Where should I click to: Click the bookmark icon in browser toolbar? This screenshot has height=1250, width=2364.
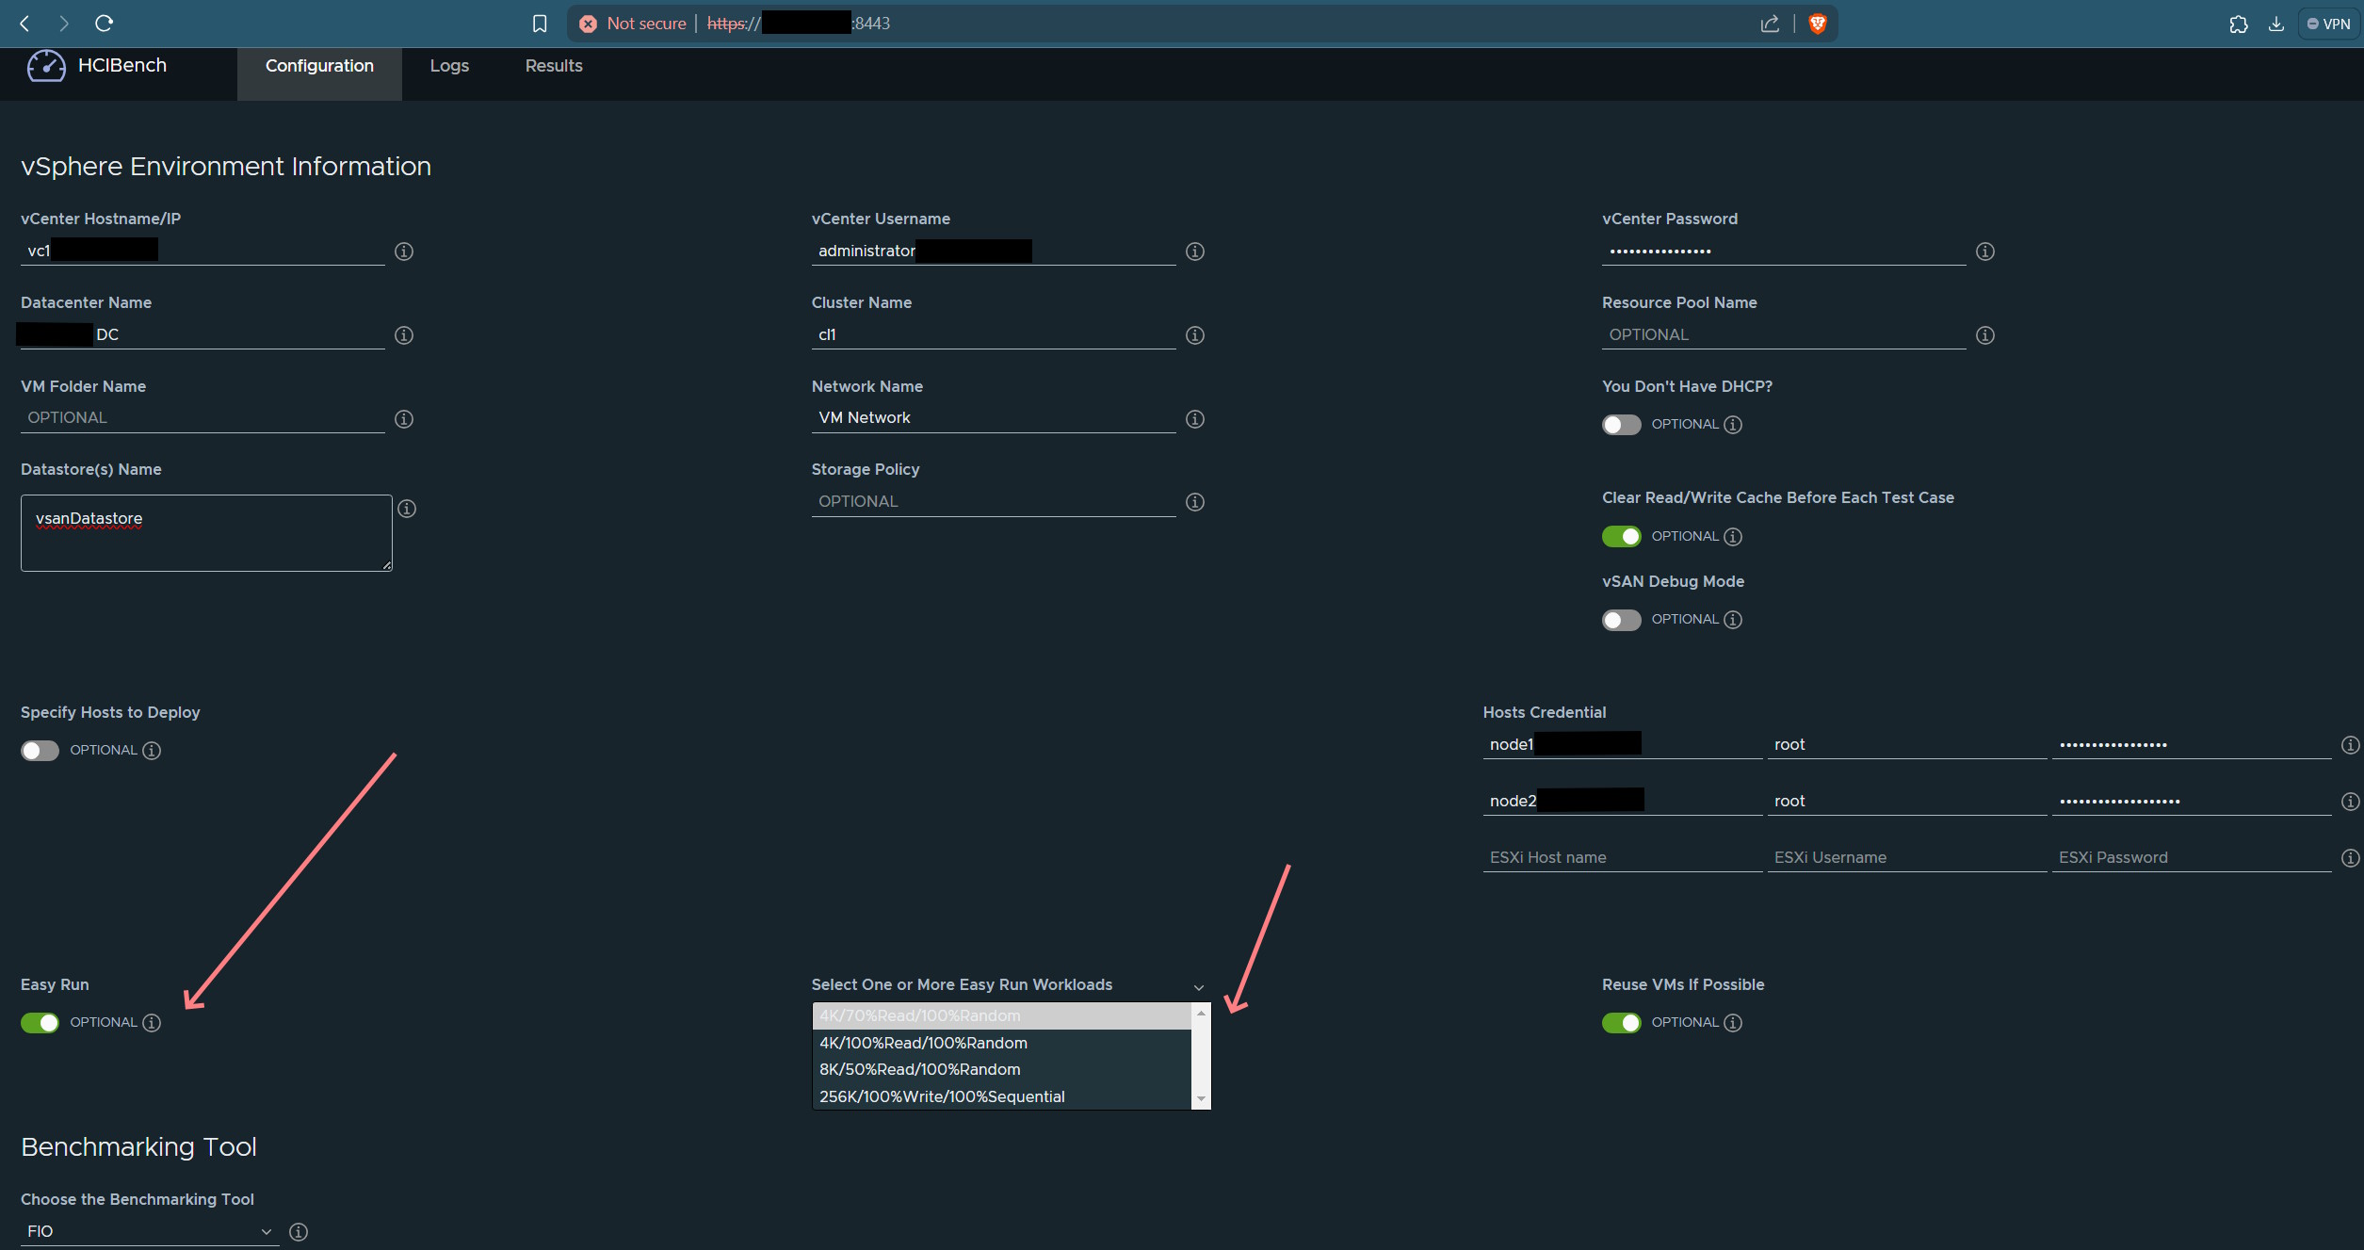point(540,24)
